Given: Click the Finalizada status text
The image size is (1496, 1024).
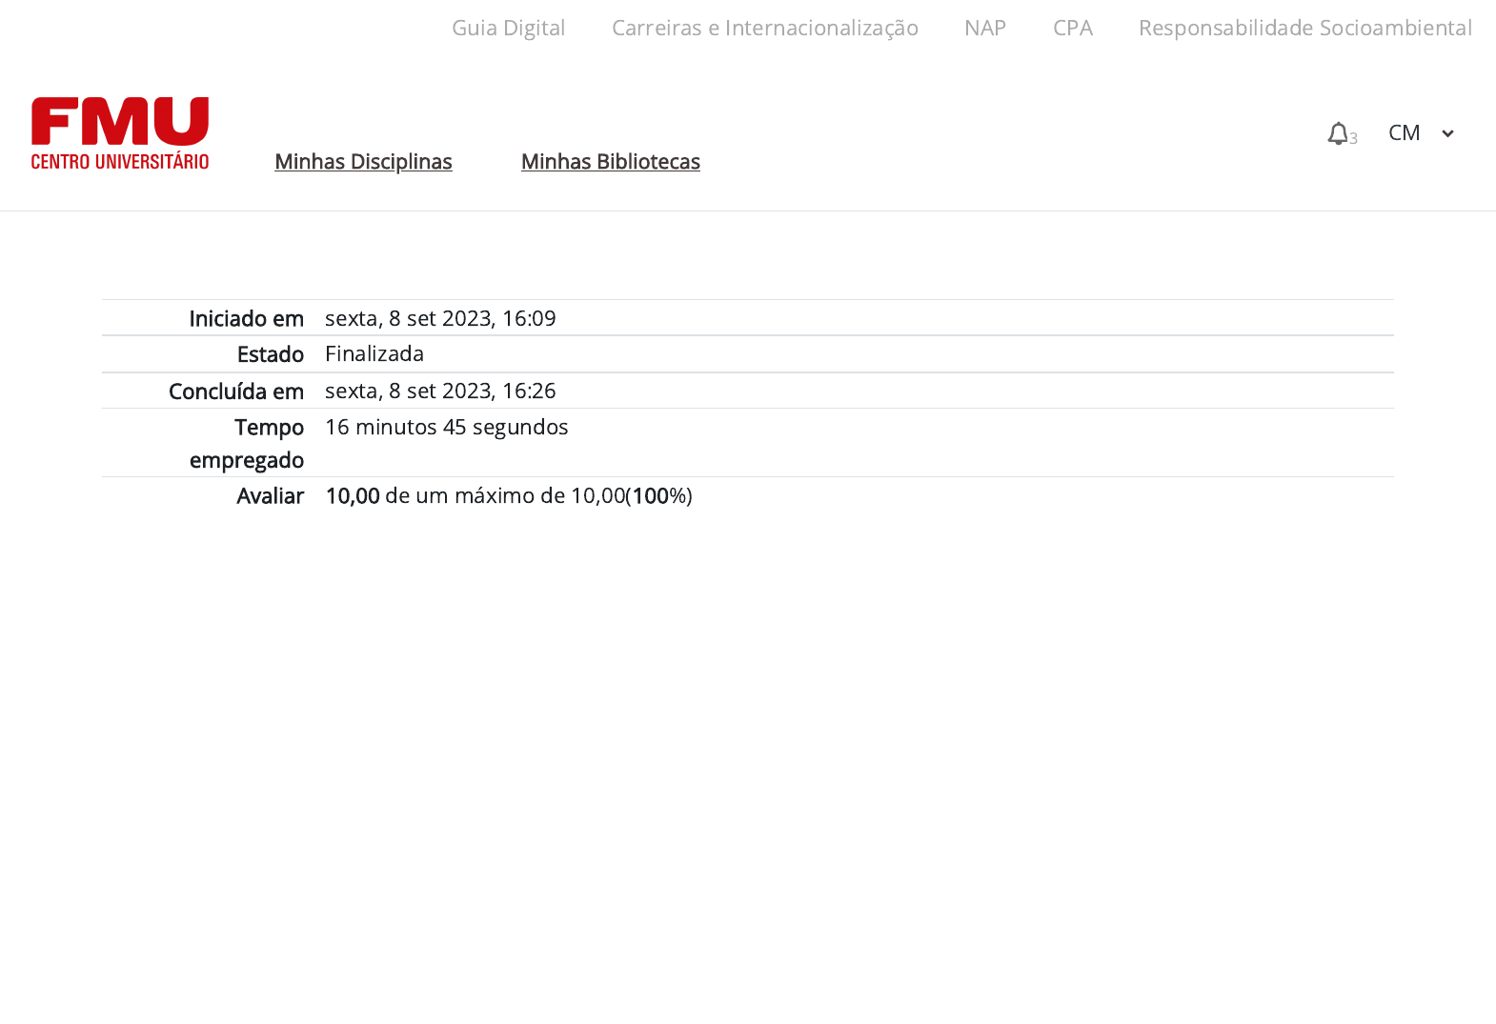Looking at the screenshot, I should click(374, 353).
